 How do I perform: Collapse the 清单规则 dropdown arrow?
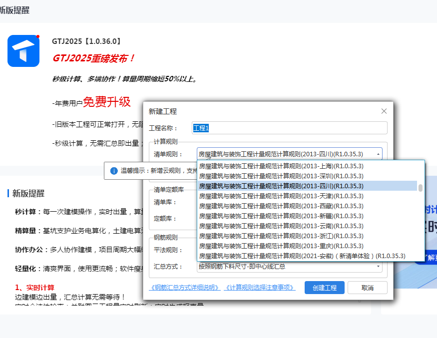pos(378,154)
